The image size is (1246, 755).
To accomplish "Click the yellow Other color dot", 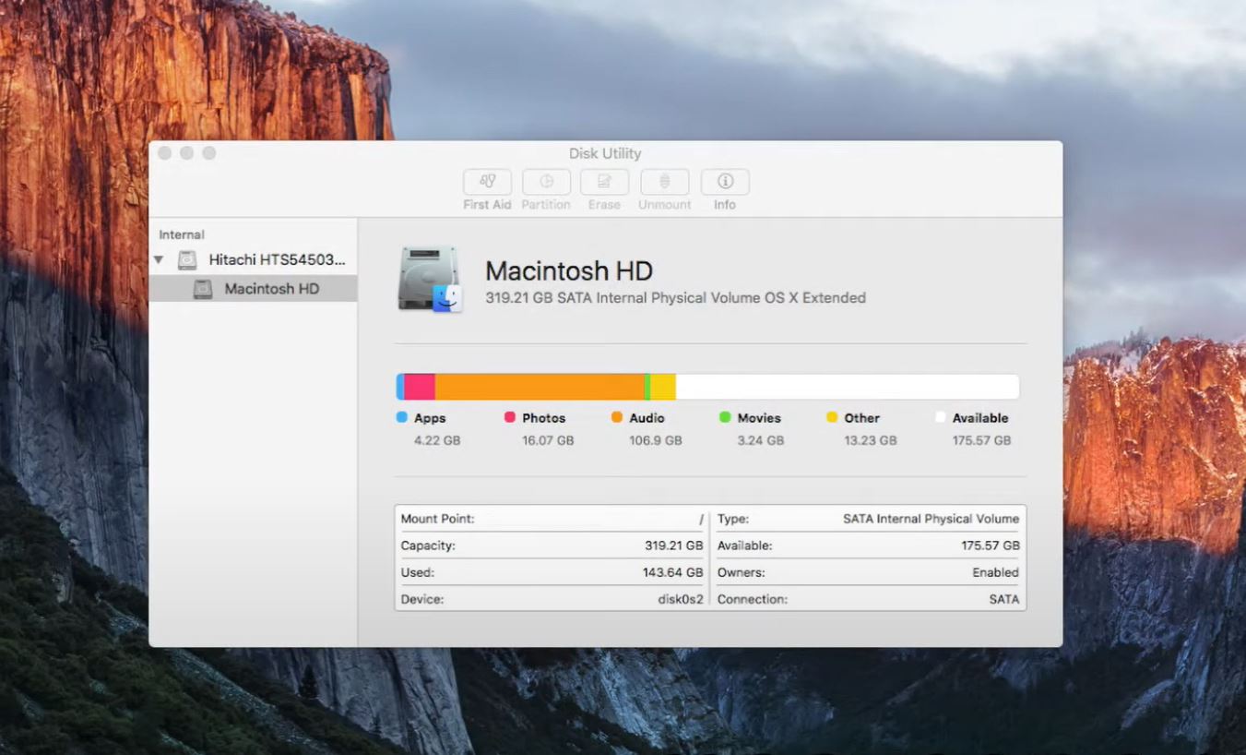I will tap(832, 417).
